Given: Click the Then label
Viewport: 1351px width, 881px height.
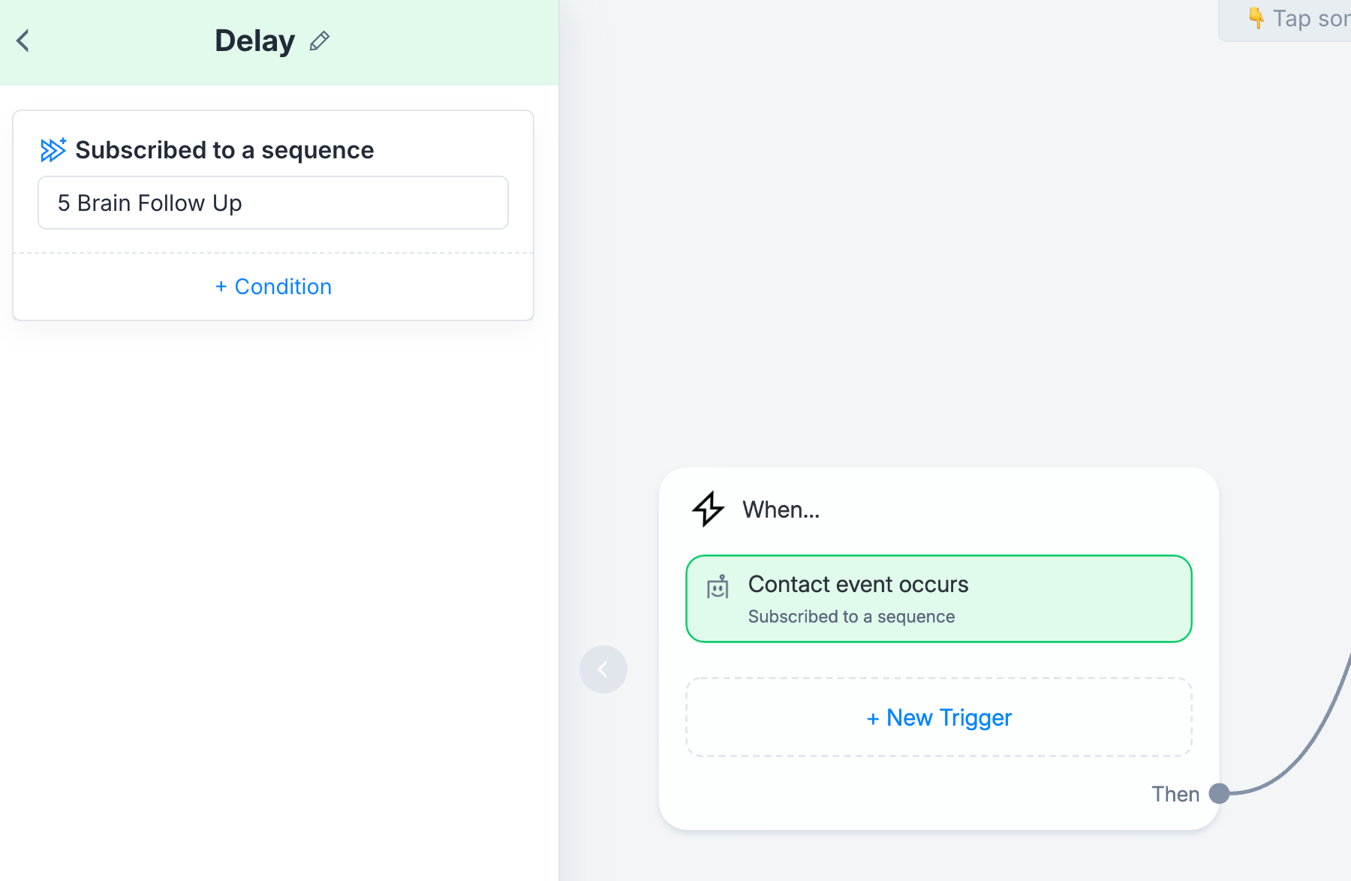Looking at the screenshot, I should pos(1175,794).
